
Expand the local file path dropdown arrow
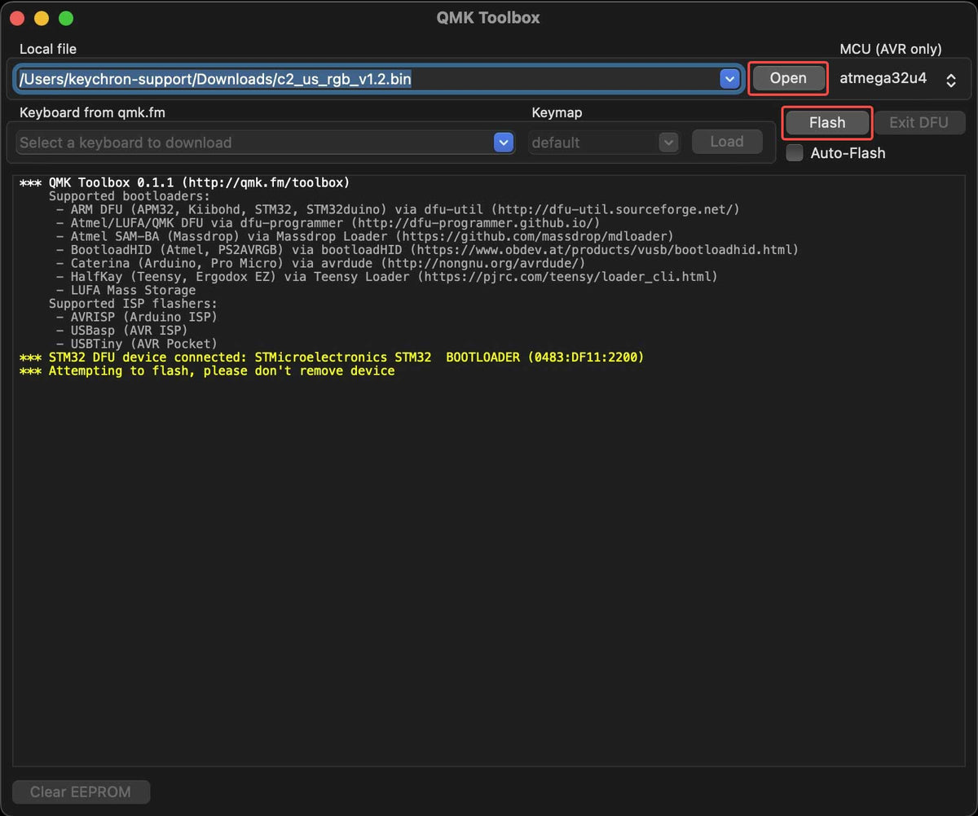729,78
